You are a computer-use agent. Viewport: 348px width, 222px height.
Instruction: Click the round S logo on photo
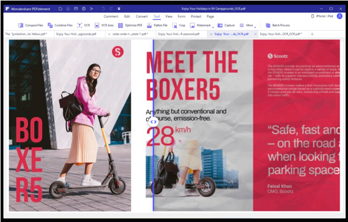(x=118, y=52)
